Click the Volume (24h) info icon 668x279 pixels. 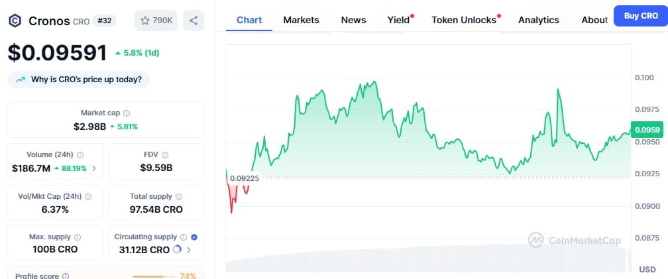point(80,155)
